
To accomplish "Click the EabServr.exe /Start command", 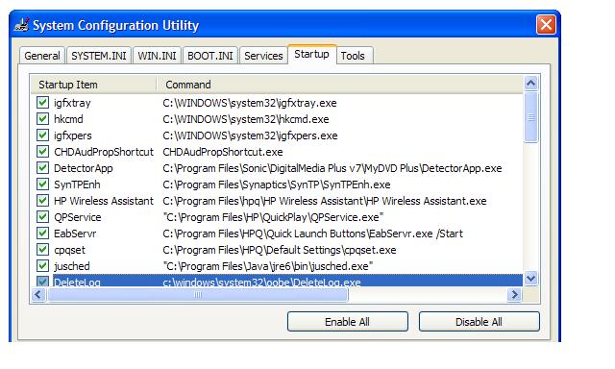I will pos(312,234).
